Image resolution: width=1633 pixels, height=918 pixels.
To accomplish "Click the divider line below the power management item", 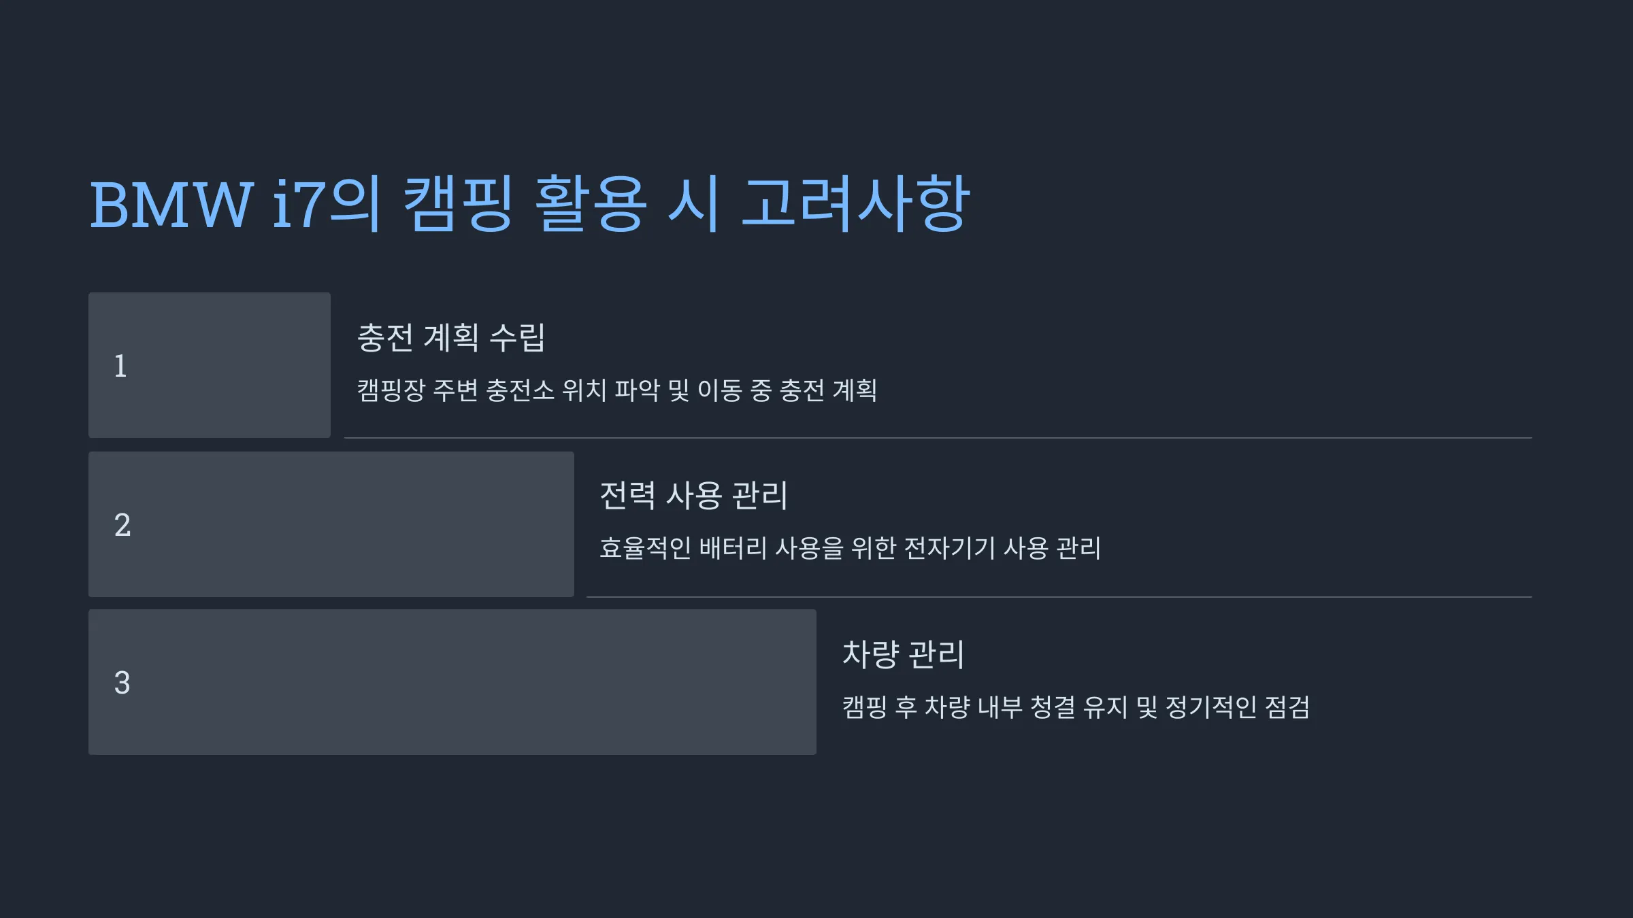I will (x=1059, y=597).
